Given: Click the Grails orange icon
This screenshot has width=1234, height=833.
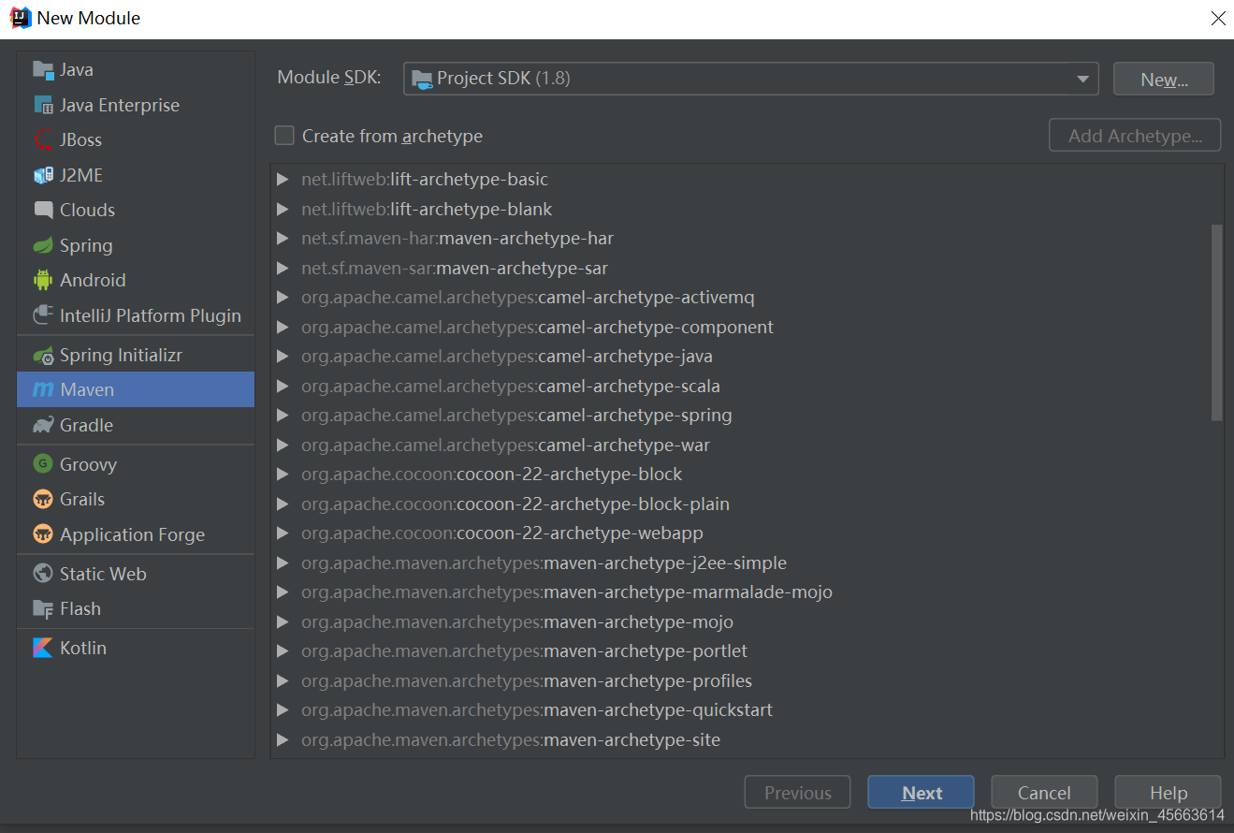Looking at the screenshot, I should coord(43,499).
